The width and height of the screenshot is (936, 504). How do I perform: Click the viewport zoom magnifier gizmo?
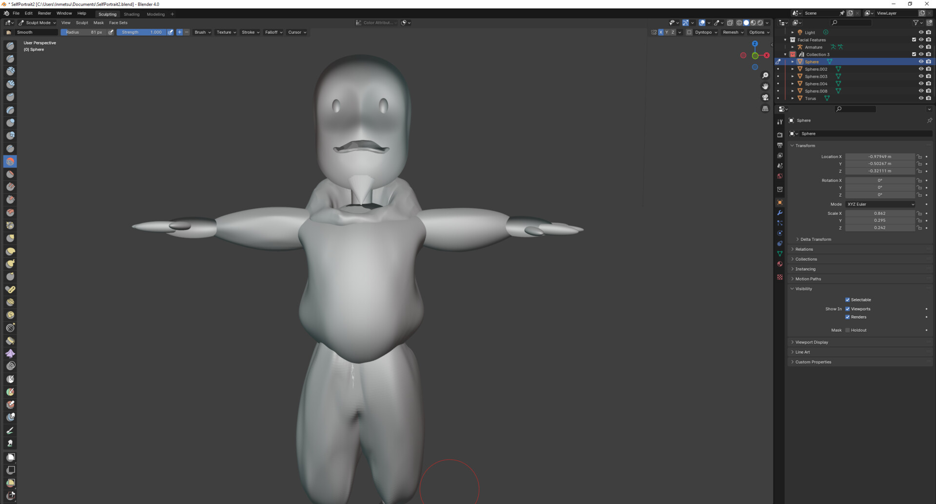[x=765, y=76]
